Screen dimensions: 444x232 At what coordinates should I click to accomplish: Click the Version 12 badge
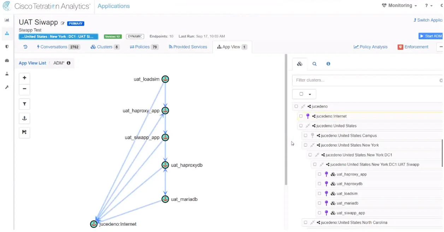113,36
